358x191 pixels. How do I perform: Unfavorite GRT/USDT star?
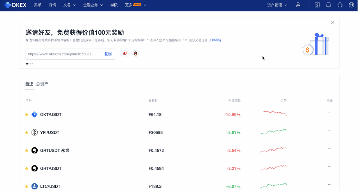(x=27, y=168)
